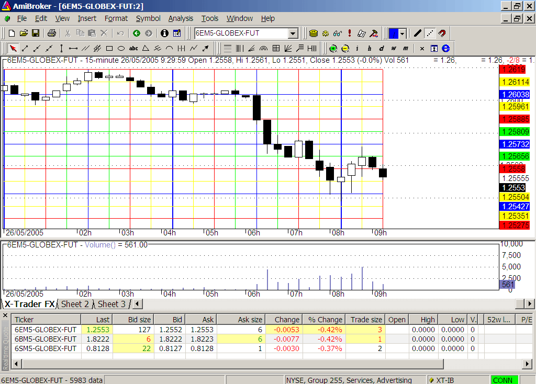This screenshot has width=536, height=384.
Task: Switch to the Sheet 2 tab
Action: pos(75,304)
